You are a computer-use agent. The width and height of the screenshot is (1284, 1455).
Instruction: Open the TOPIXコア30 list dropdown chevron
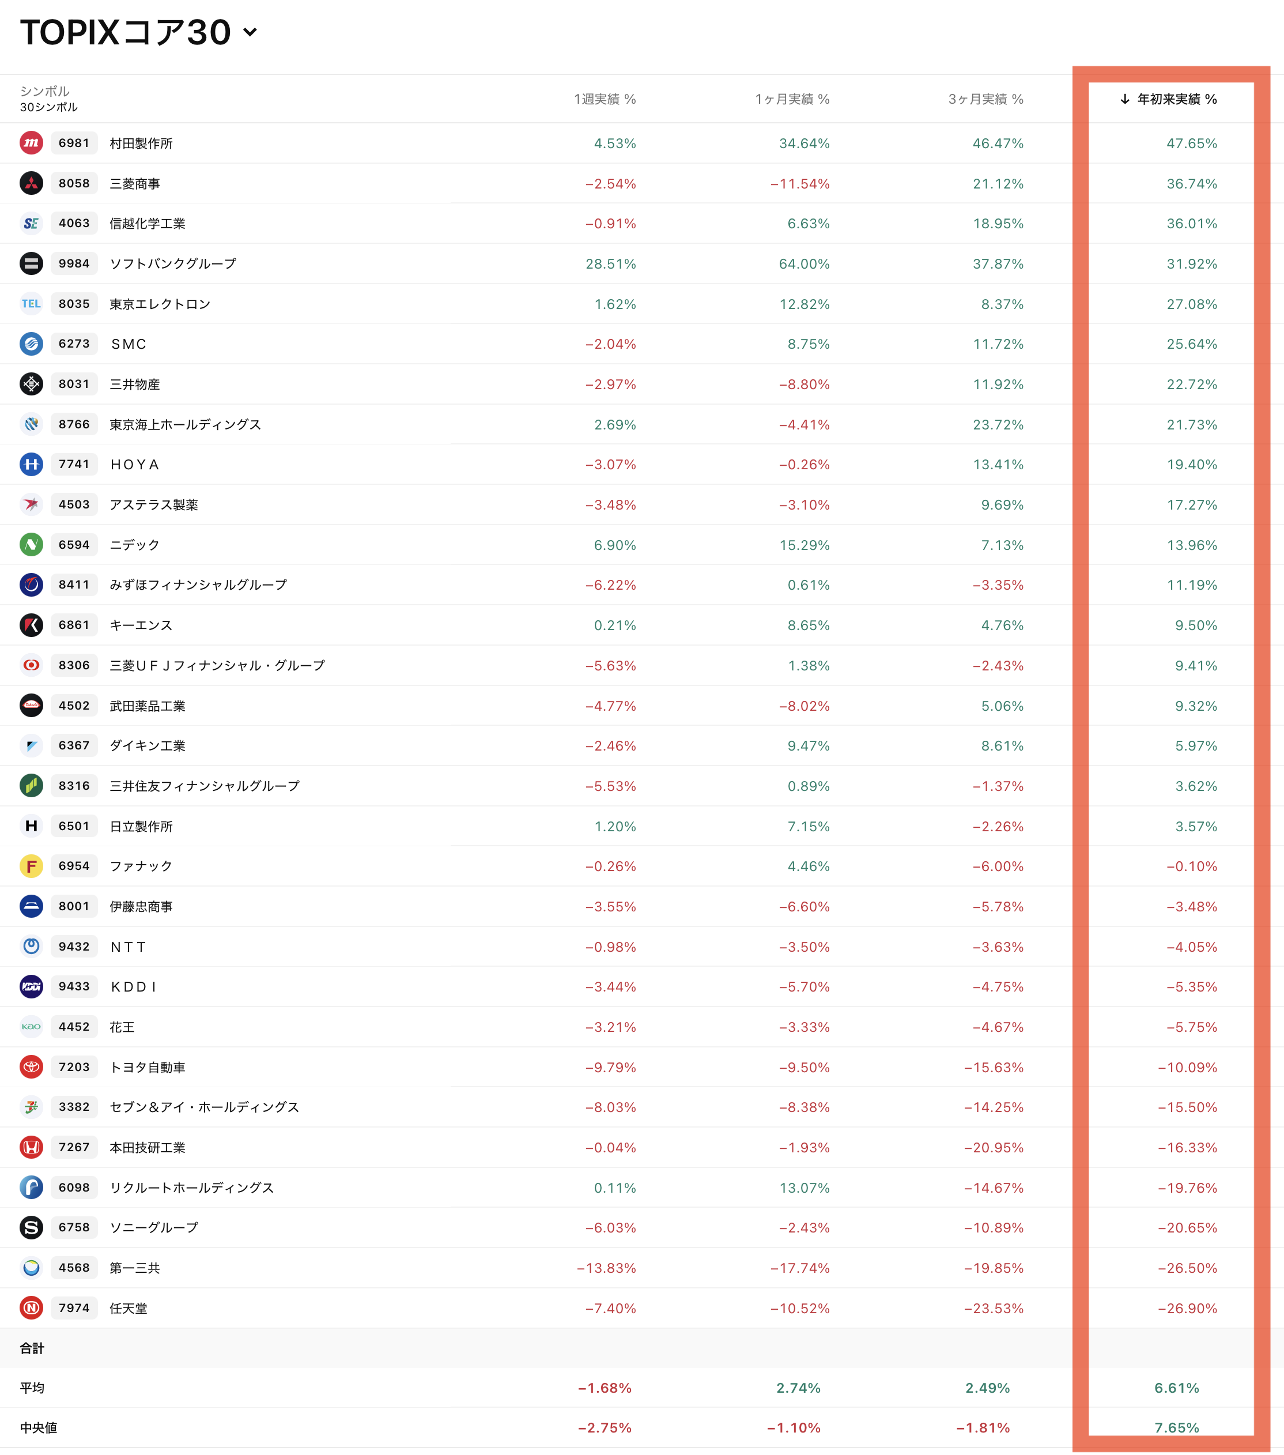pyautogui.click(x=250, y=32)
